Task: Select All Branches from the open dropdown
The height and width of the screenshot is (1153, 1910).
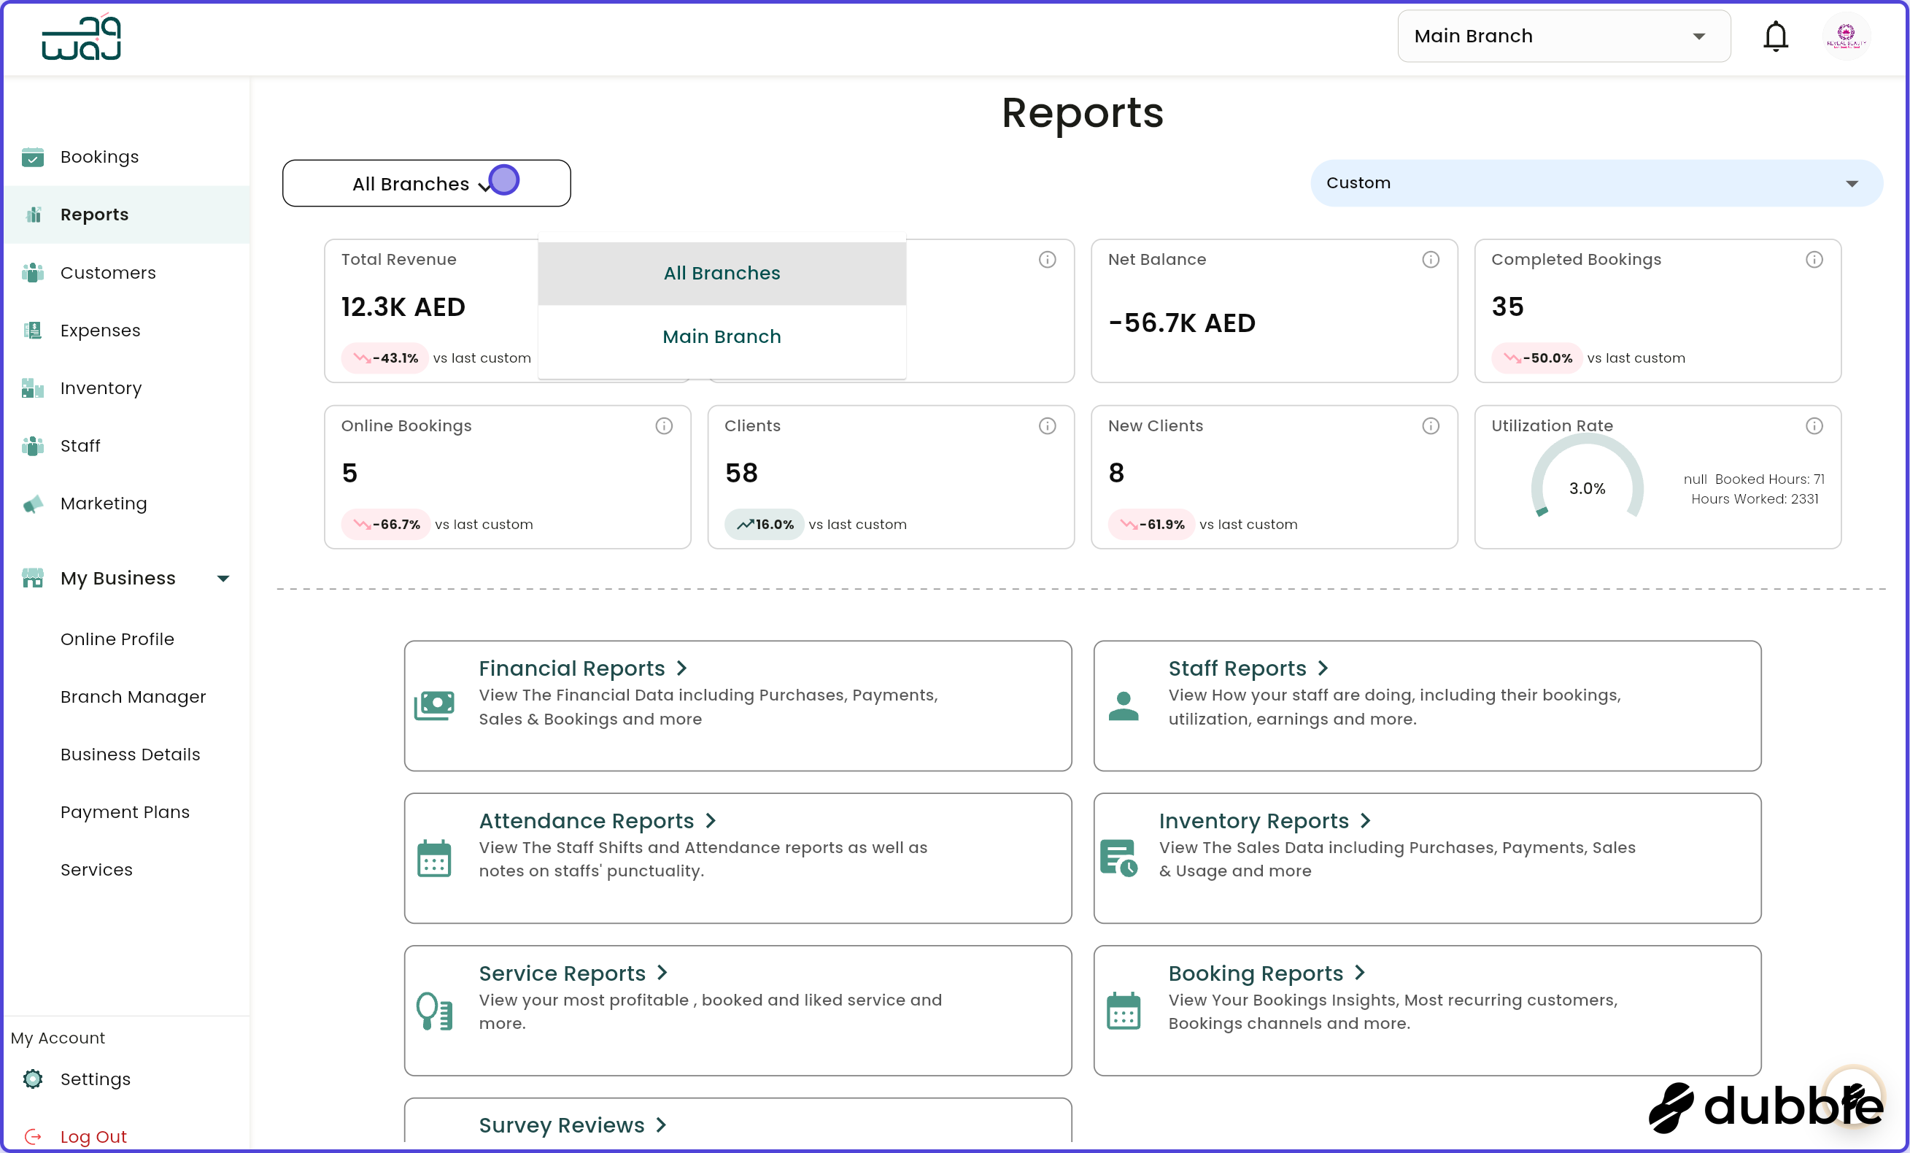Action: coord(721,273)
